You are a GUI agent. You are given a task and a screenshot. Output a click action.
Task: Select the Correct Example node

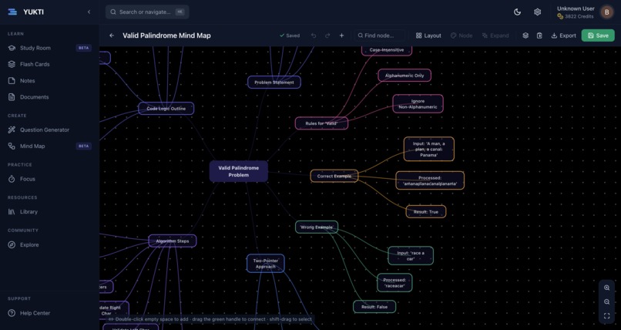pos(334,177)
